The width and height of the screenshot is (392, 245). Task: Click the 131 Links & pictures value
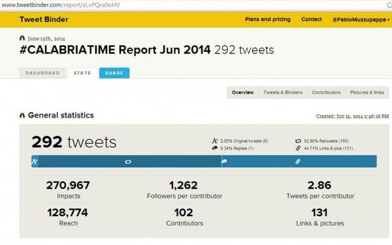(x=319, y=213)
